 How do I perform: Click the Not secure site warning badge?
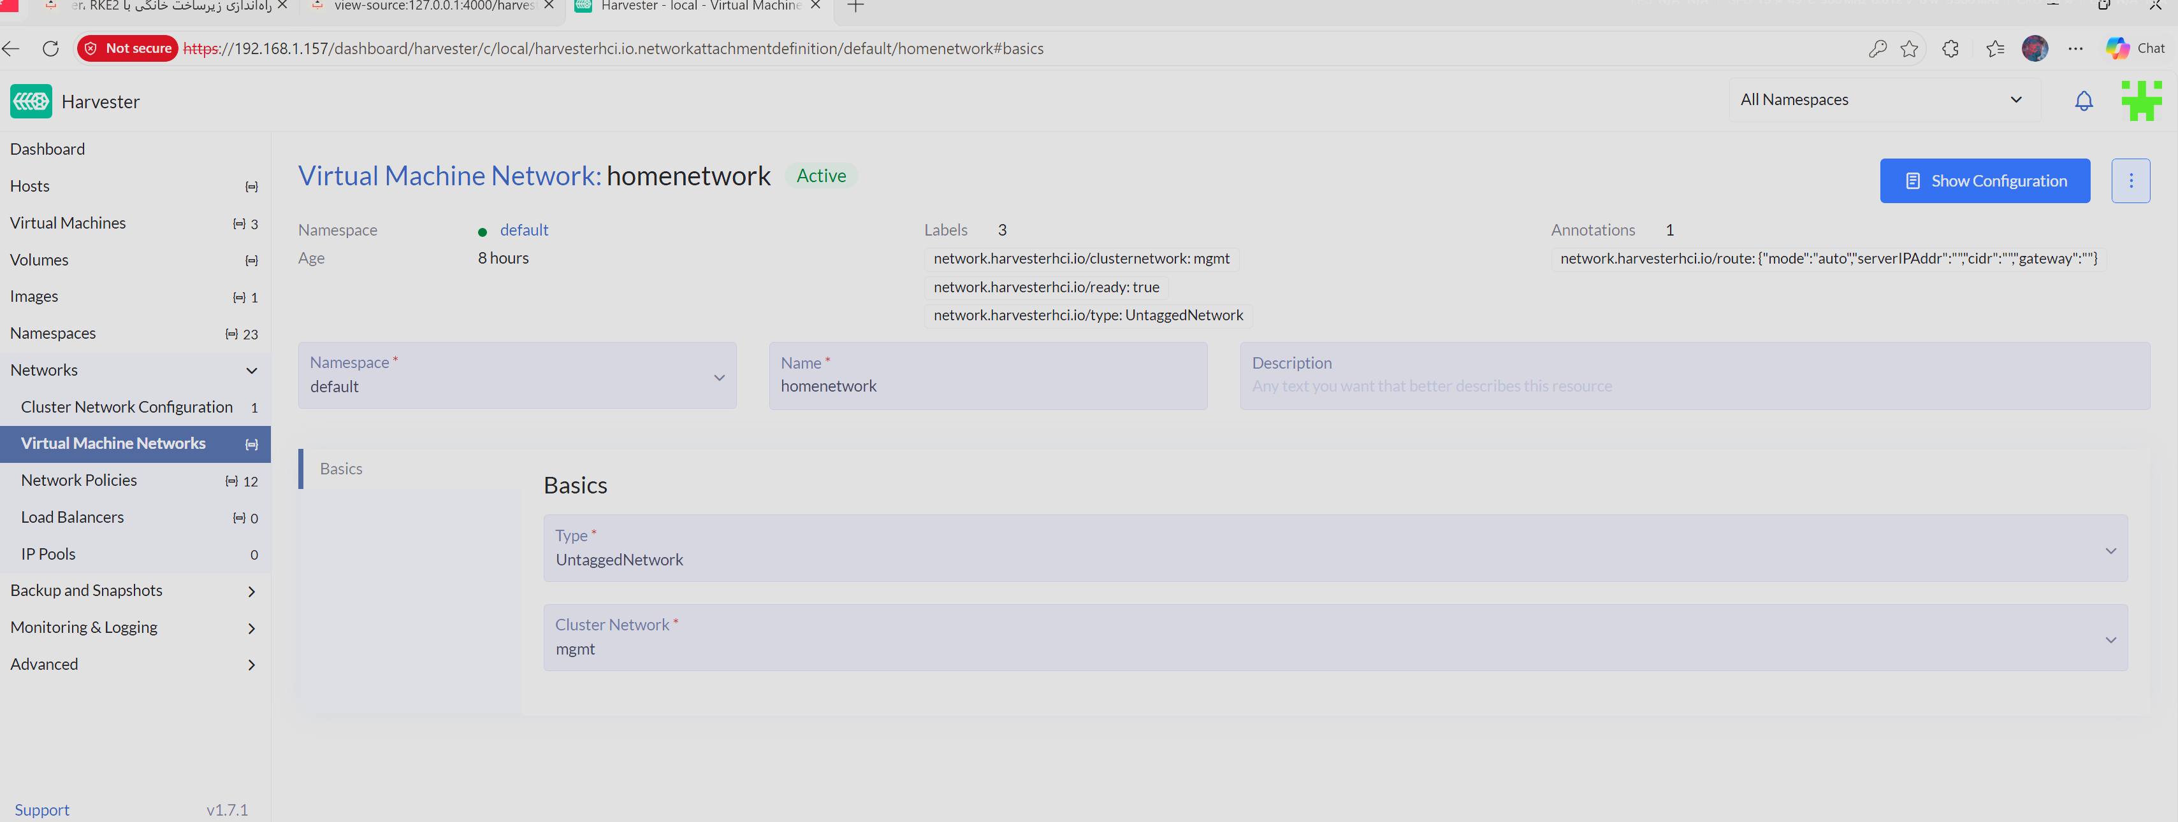127,49
